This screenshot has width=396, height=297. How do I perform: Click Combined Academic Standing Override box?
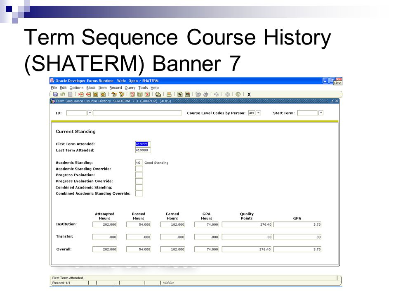click(x=139, y=193)
